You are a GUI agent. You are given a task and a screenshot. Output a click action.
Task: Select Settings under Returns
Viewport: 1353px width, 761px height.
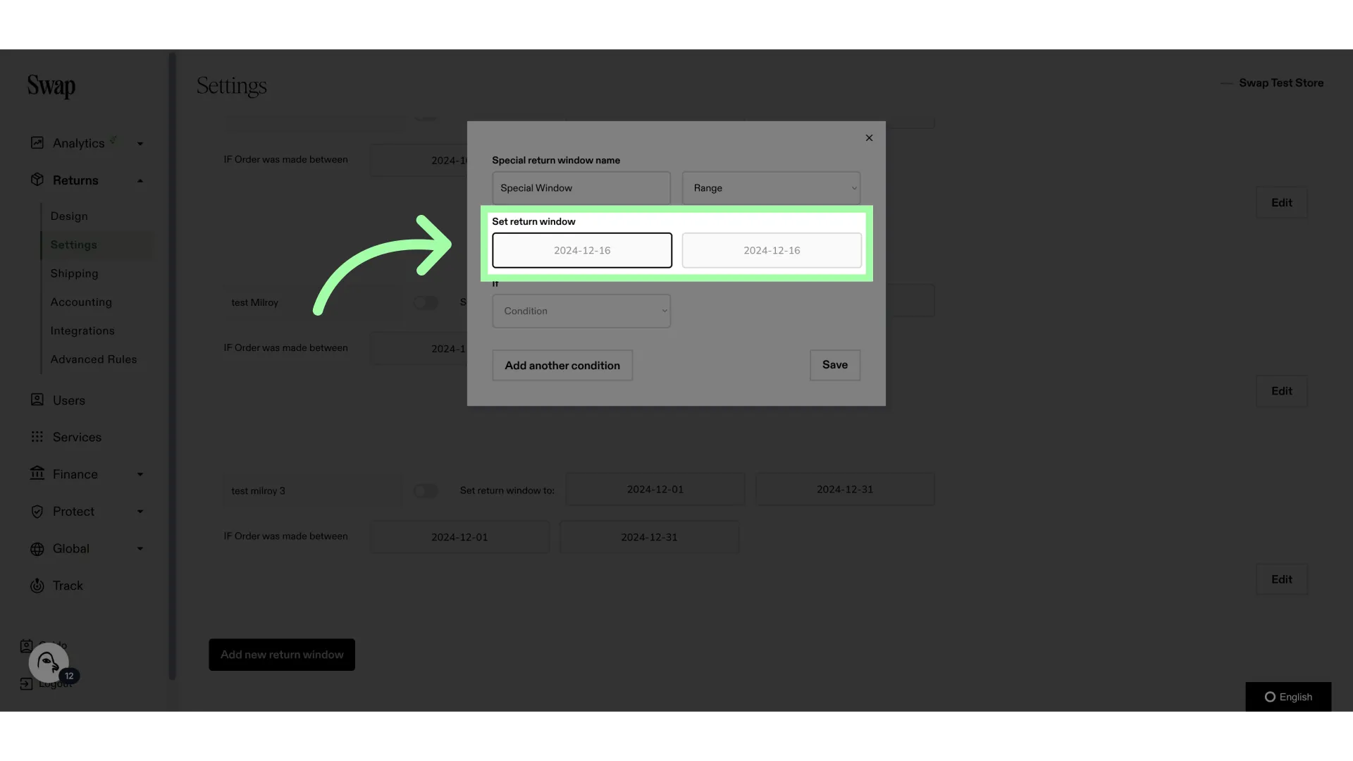coord(74,245)
